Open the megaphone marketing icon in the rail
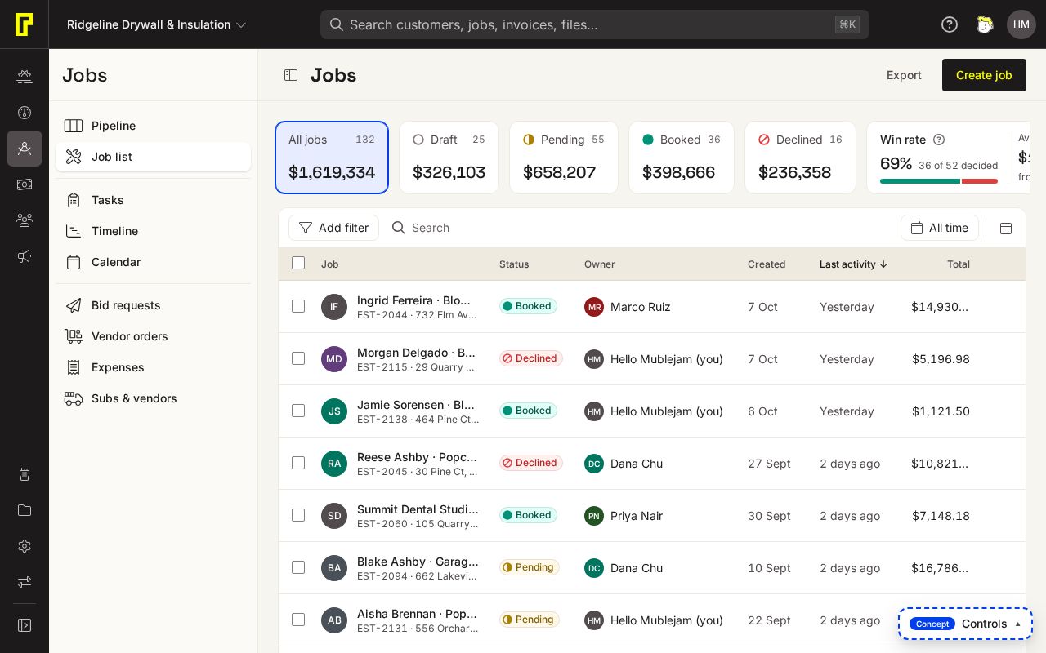The width and height of the screenshot is (1046, 653). (25, 256)
